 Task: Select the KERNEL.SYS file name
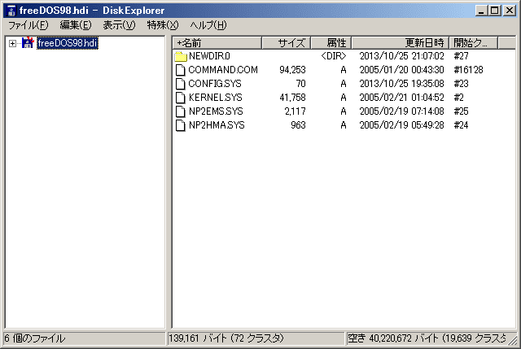tap(215, 98)
